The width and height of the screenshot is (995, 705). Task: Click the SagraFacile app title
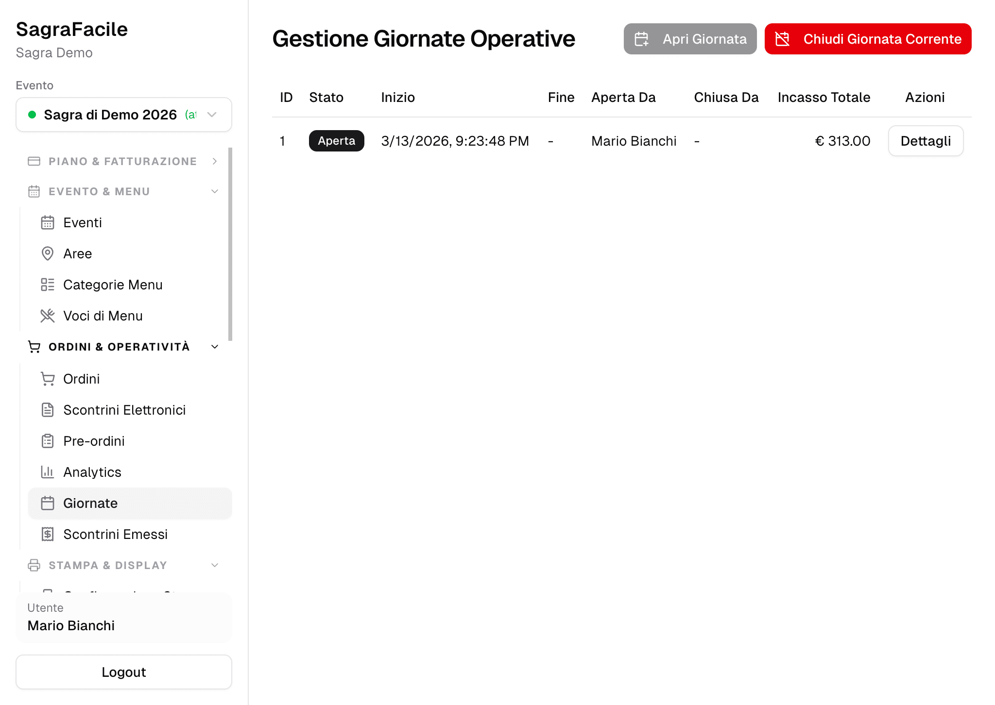[72, 29]
